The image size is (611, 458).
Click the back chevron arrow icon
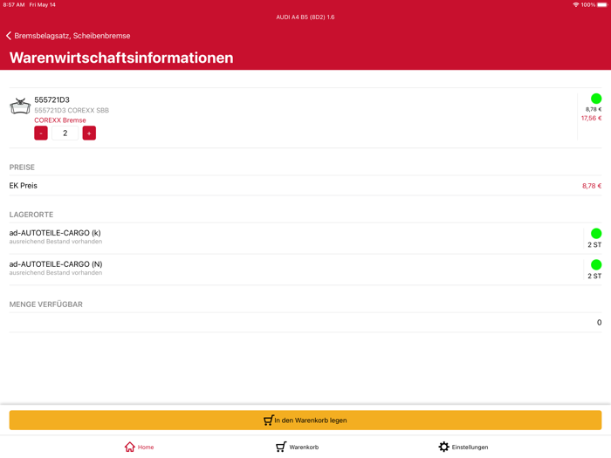(9, 36)
